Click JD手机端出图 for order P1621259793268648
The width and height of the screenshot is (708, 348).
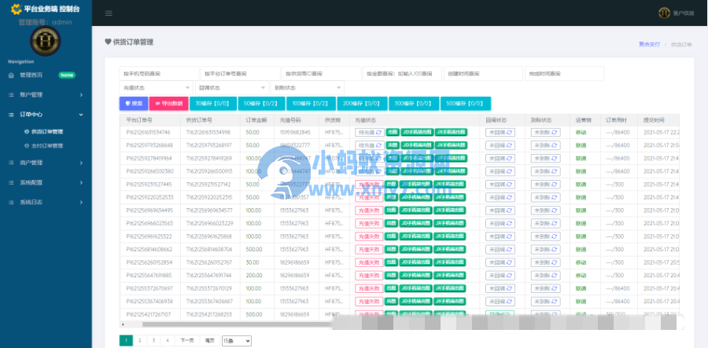416,145
